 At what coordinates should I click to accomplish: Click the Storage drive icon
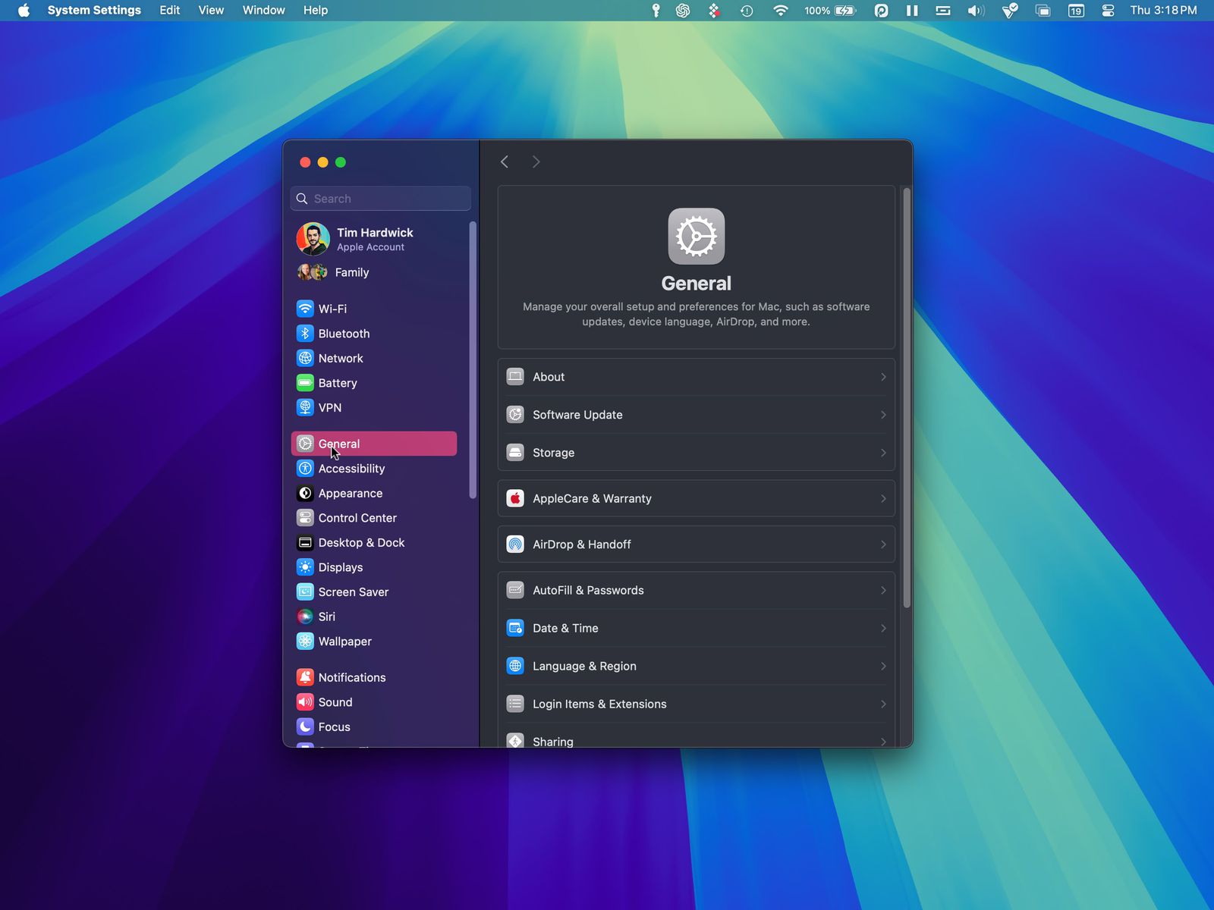pyautogui.click(x=515, y=453)
